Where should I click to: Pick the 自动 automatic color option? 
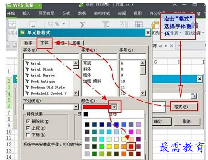pos(113,114)
